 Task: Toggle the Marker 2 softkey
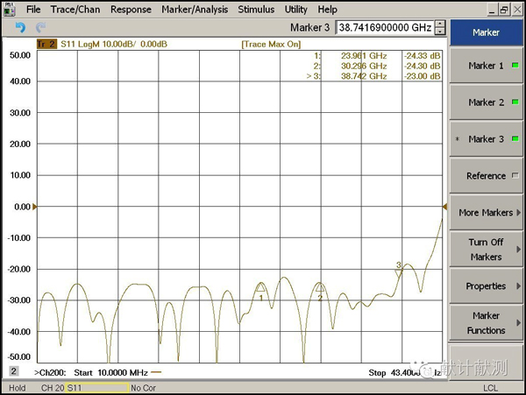pos(486,102)
